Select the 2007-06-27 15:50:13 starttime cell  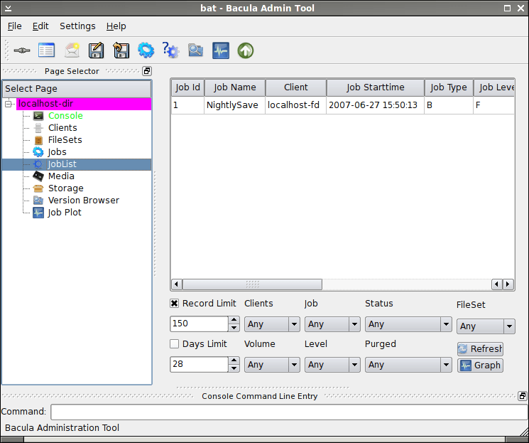pos(375,105)
